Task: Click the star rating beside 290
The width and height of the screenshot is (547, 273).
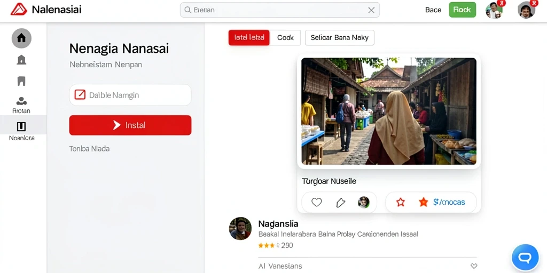Action: [269, 245]
